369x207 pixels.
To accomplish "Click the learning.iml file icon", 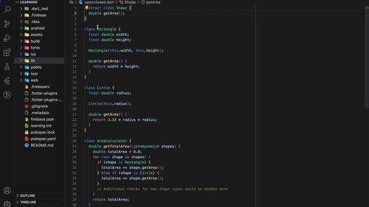I will 27,125.
